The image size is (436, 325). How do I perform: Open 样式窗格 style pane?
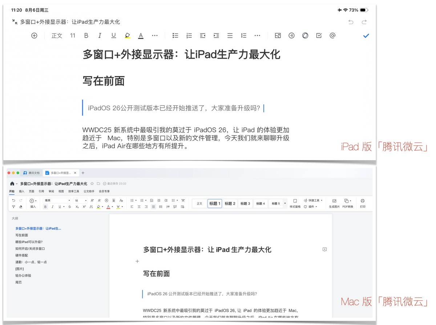click(x=295, y=203)
